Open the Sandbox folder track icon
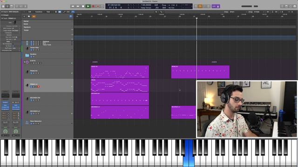This screenshot has width=298, height=167. coord(27,55)
